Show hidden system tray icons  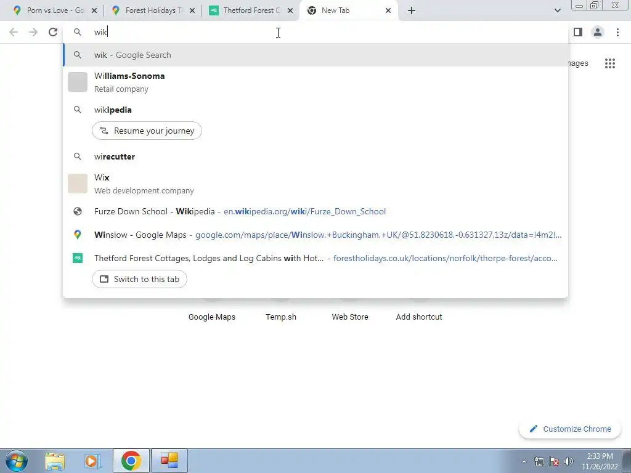(x=524, y=461)
